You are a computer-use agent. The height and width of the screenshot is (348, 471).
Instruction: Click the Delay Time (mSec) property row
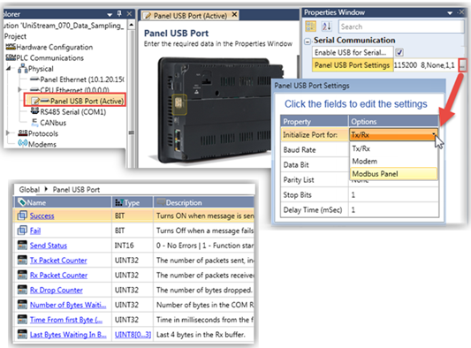coord(360,209)
